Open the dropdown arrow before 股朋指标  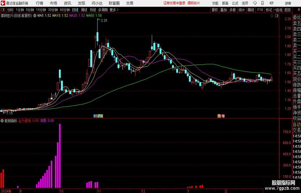(x=2, y=121)
